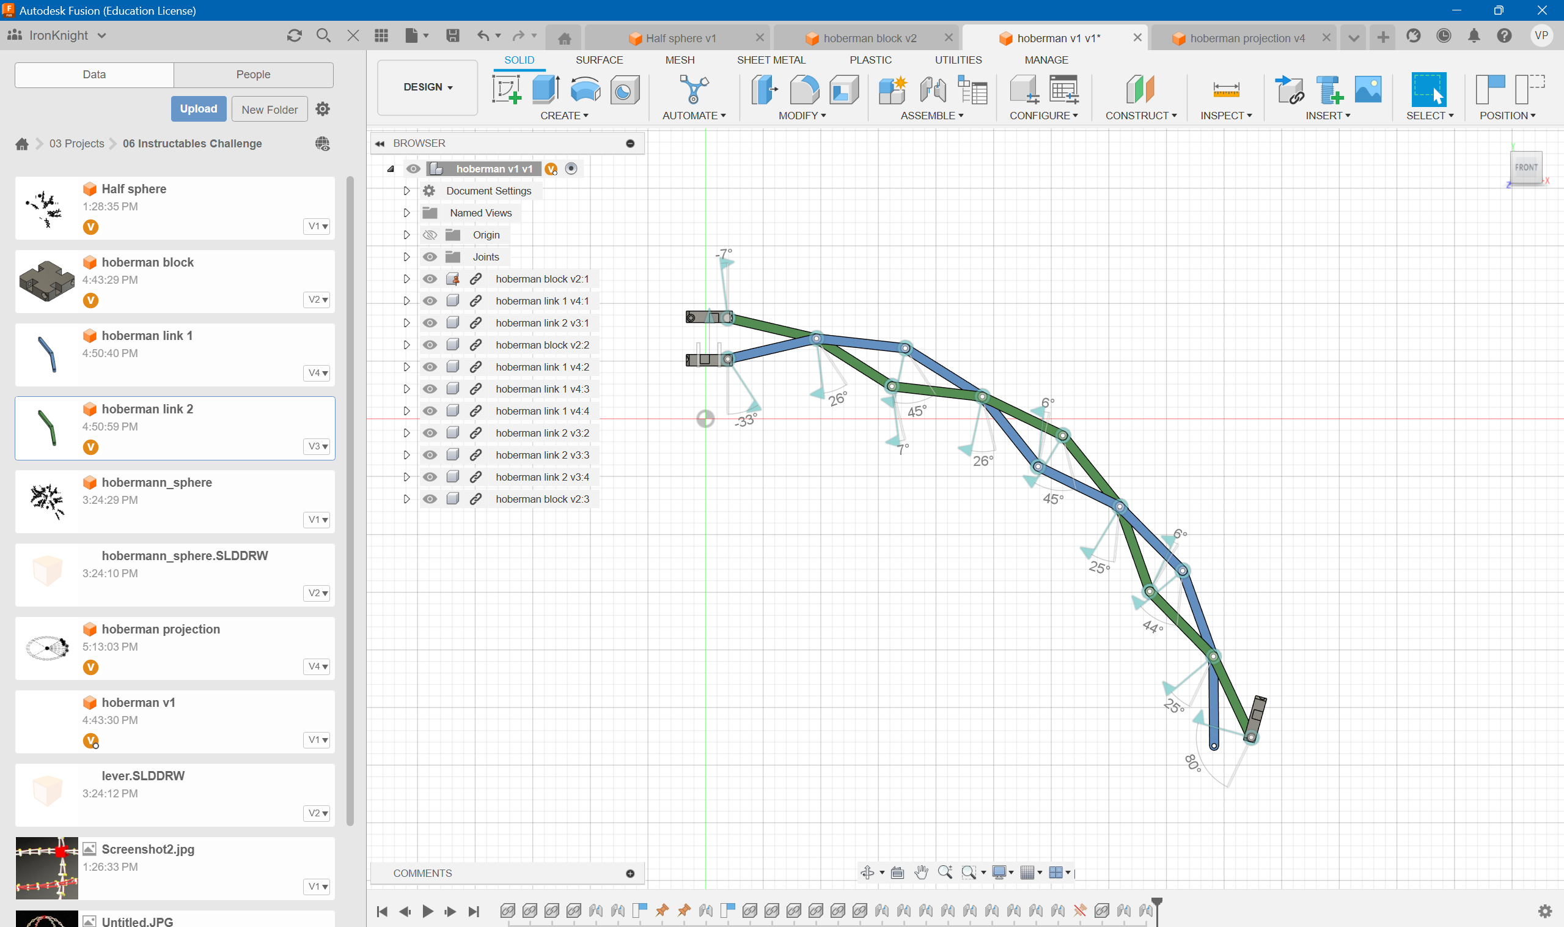Activate the Select window tool
This screenshot has height=927, width=1564.
[x=1428, y=89]
